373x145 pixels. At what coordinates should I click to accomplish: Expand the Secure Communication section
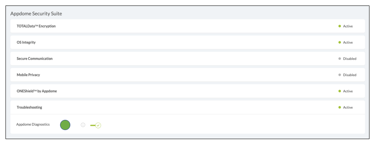187,59
